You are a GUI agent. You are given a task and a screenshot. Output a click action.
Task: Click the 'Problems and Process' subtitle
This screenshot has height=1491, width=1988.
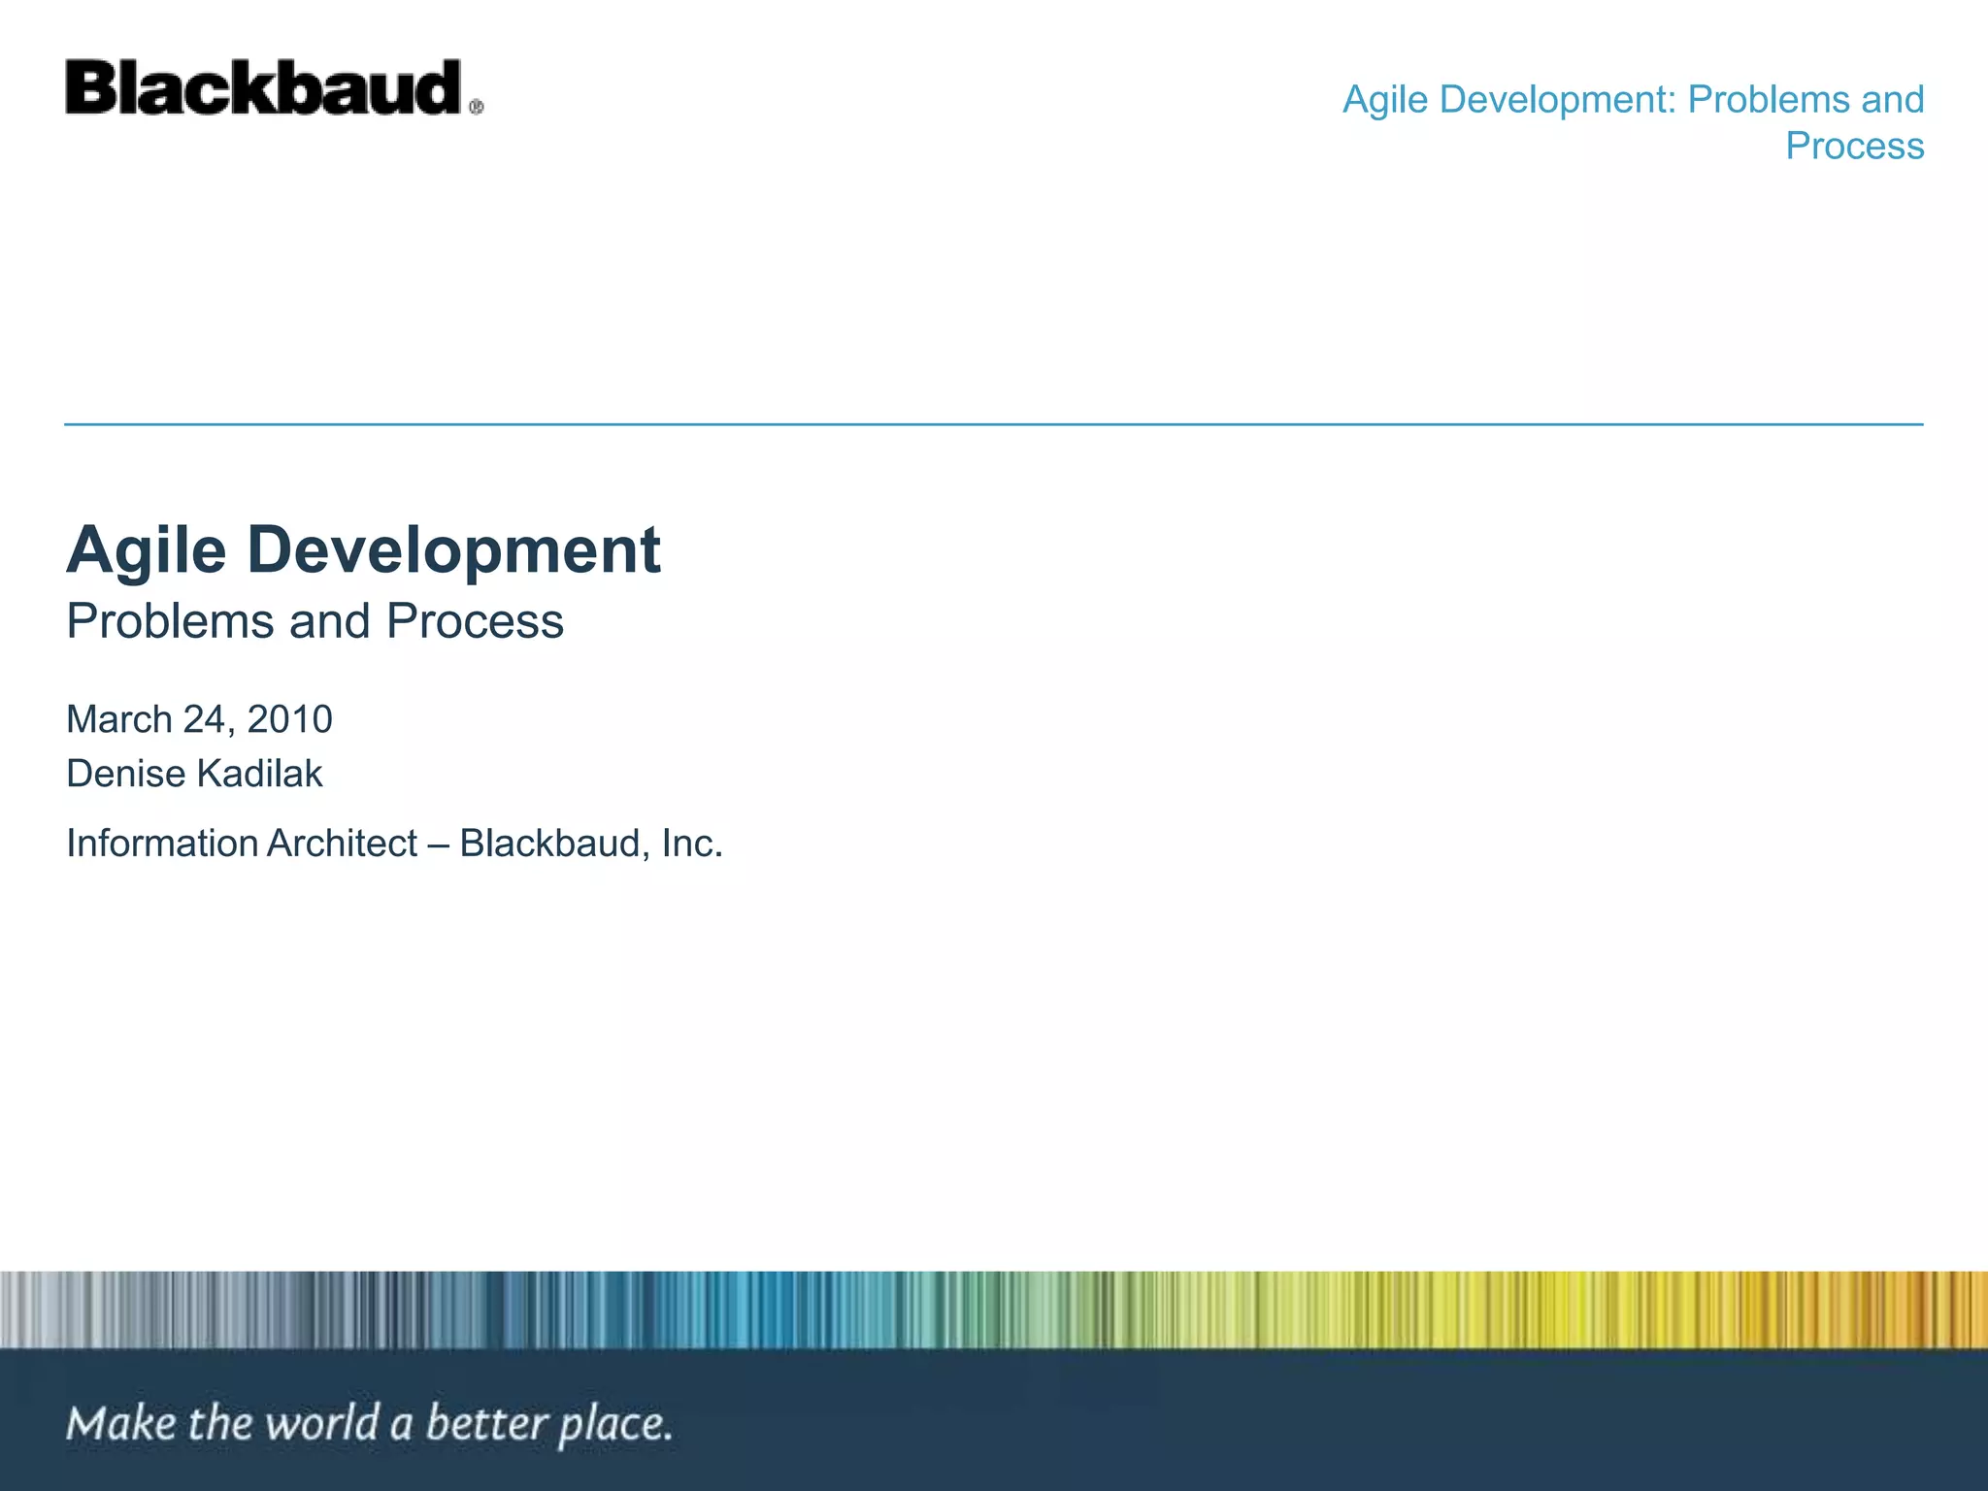coord(315,621)
